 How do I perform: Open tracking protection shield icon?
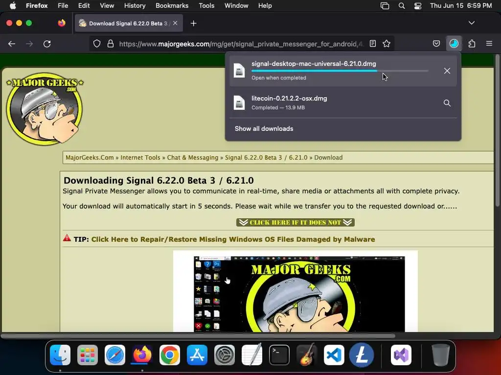tap(97, 43)
